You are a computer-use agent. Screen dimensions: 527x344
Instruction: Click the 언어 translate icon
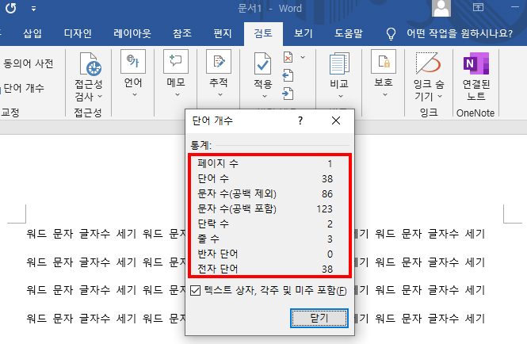coord(133,62)
